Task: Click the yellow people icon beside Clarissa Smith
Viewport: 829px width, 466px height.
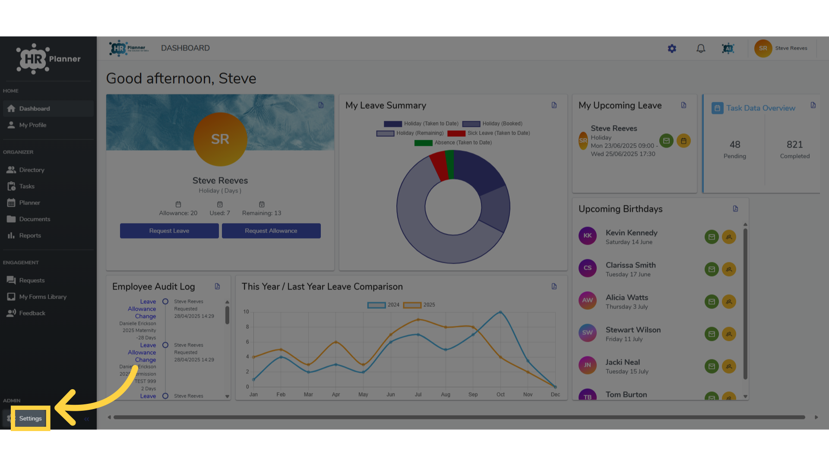Action: 729,269
